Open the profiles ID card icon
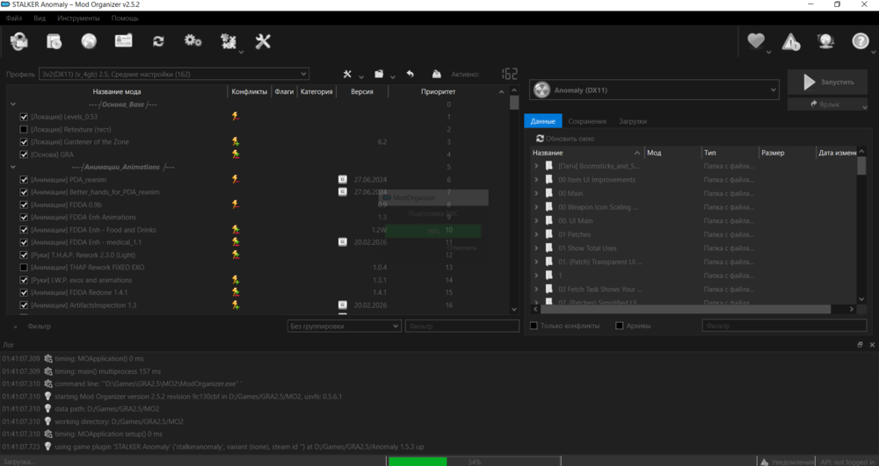879x466 pixels. pyautogui.click(x=123, y=41)
